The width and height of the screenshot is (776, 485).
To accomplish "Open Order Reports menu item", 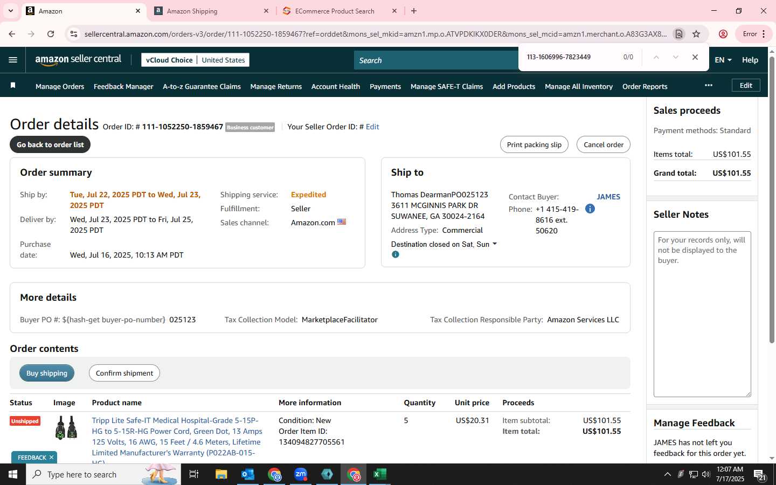I will [x=645, y=86].
